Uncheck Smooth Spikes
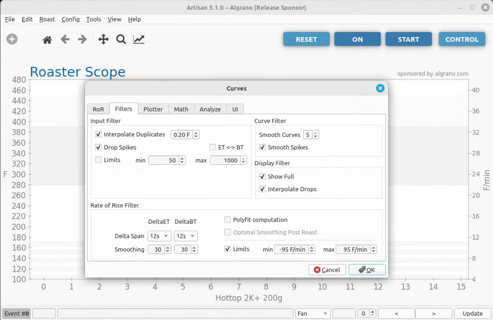Image resolution: width=493 pixels, height=320 pixels. click(262, 147)
